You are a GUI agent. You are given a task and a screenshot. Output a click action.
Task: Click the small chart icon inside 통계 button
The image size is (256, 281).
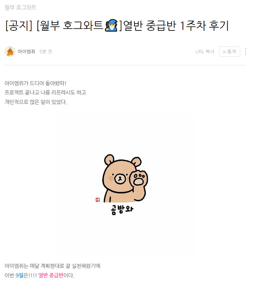[x=224, y=52]
